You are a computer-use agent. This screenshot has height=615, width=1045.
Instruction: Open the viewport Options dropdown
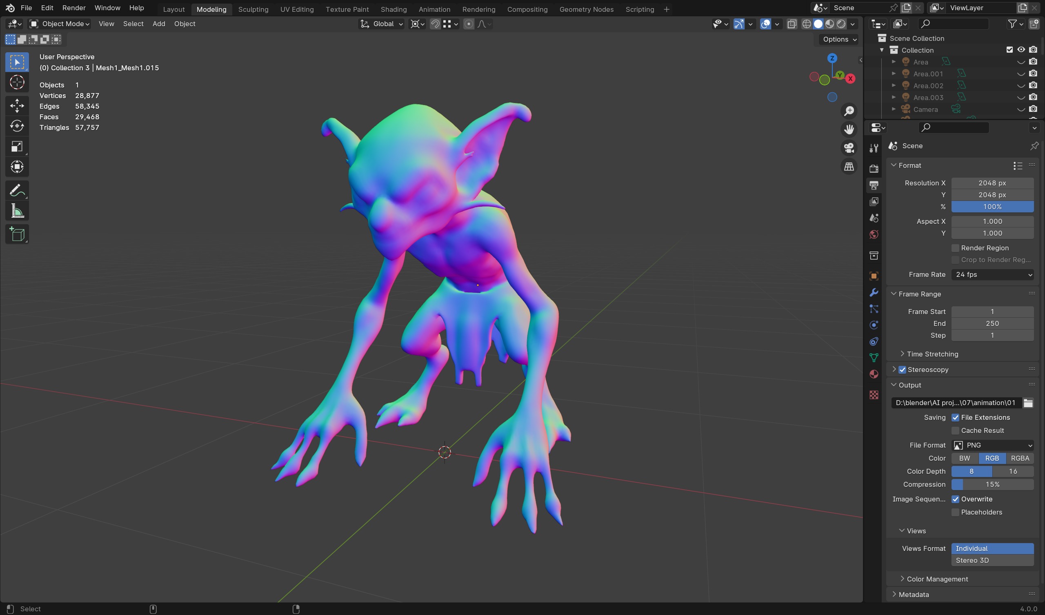click(x=839, y=39)
